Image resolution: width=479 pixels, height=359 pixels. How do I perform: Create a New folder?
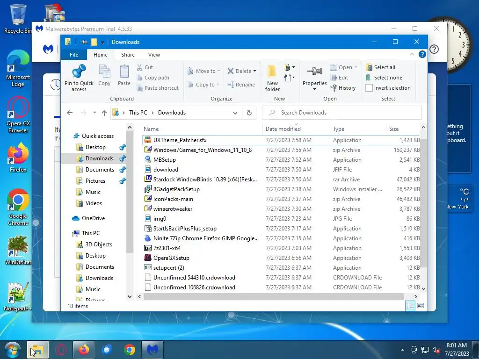pos(272,78)
